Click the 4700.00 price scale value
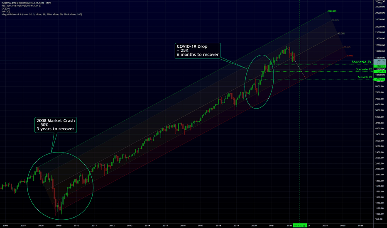387x228 pixels. pyautogui.click(x=380, y=123)
